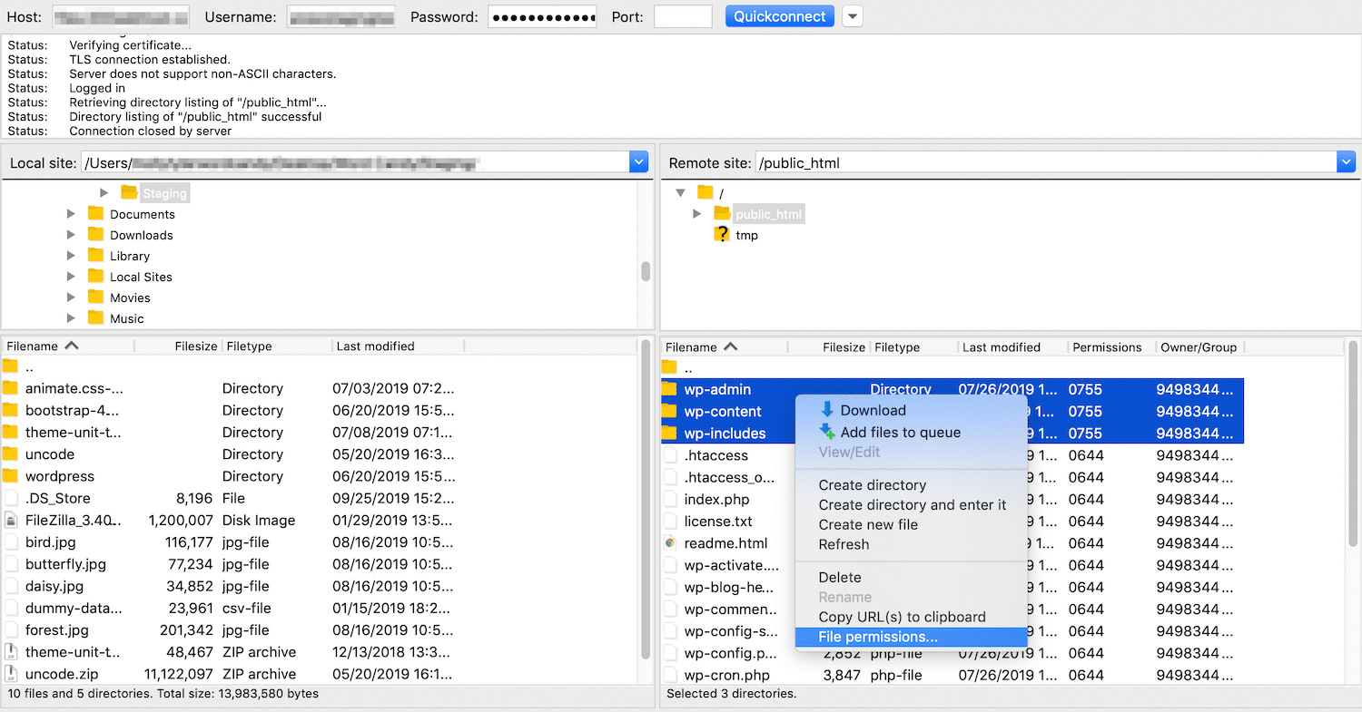Image resolution: width=1362 pixels, height=712 pixels.
Task: Click the Download icon in the context menu
Action: [829, 410]
